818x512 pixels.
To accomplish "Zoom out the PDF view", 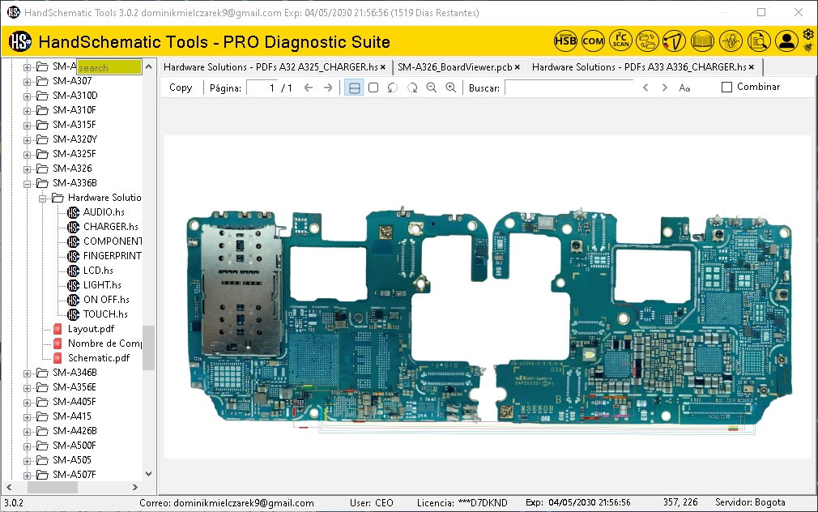I will [432, 87].
